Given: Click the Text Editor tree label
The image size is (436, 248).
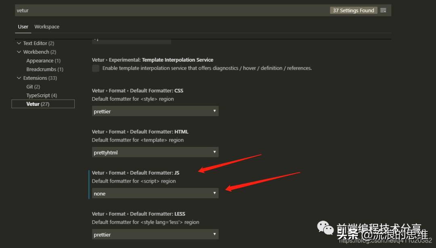Looking at the screenshot, I should click(x=38, y=43).
